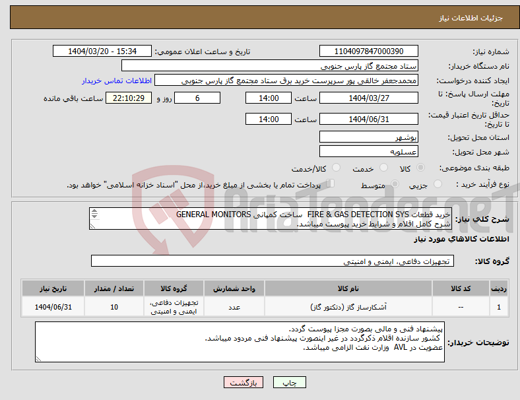Click the delivery city field عسلویه
Viewport: 520px width, 400px height.
[368, 151]
